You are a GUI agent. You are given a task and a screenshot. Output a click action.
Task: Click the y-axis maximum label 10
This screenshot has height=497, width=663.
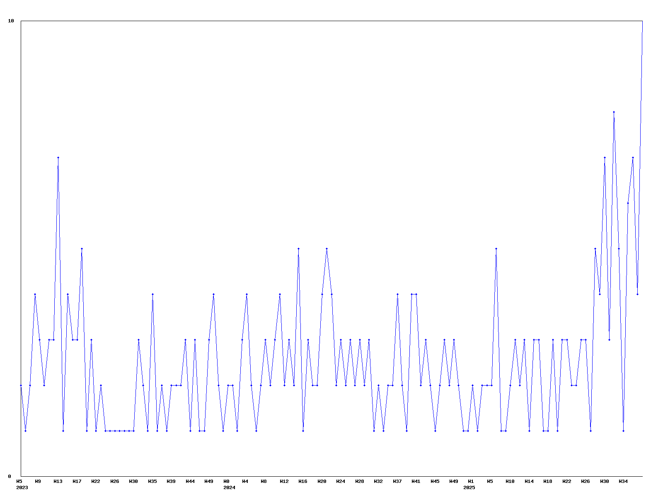coord(11,21)
